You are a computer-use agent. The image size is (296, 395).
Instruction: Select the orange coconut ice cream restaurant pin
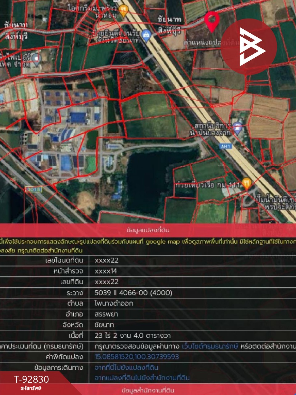(123, 11)
